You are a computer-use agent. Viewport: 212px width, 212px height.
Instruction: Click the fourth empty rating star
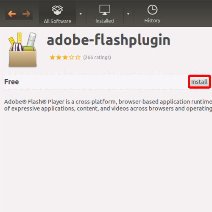tap(71, 57)
